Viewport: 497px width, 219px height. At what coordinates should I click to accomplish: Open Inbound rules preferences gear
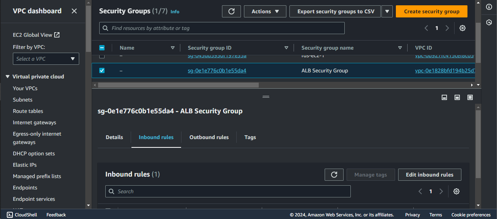[x=456, y=191]
